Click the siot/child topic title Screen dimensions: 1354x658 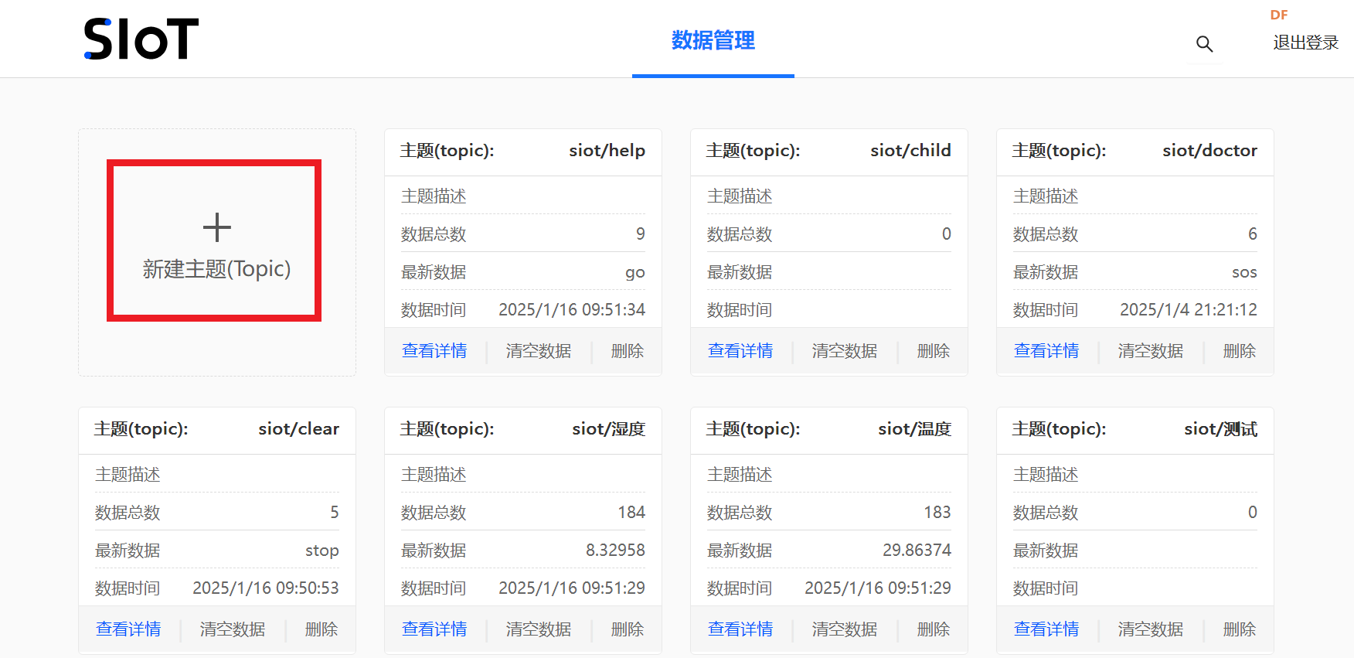tap(911, 151)
